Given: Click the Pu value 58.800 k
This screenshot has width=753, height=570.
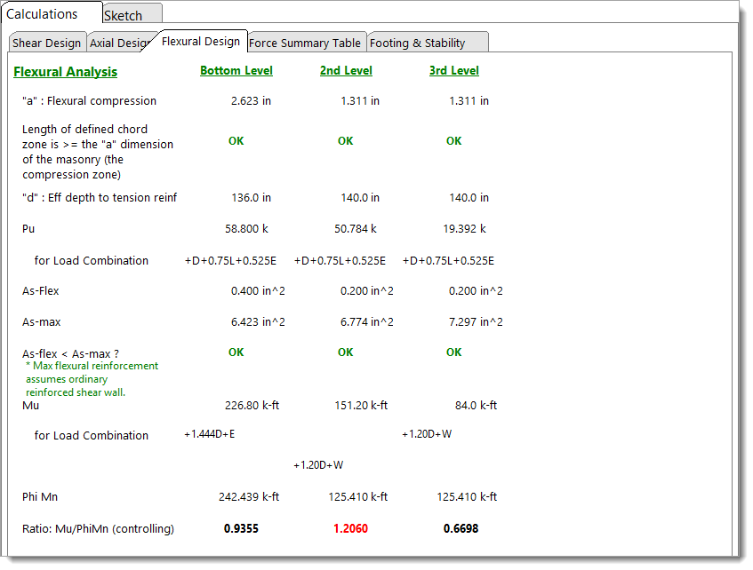Looking at the screenshot, I should 246,229.
